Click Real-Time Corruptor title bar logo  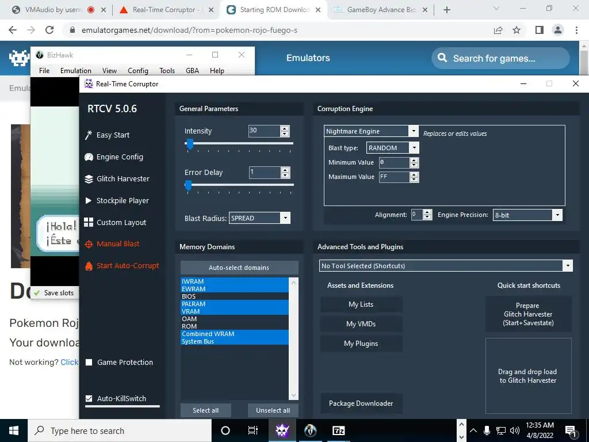(x=89, y=83)
